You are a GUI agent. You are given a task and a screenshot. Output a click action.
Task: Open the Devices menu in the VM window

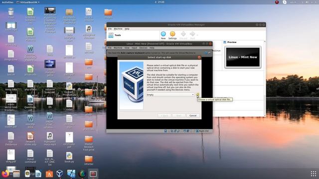click(x=143, y=48)
